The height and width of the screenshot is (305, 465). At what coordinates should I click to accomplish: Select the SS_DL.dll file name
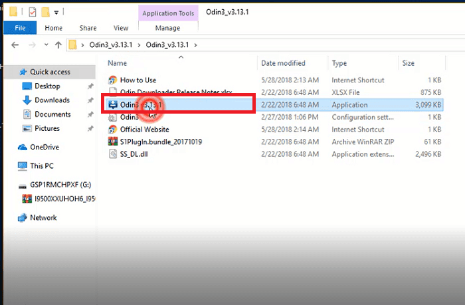[x=134, y=154]
